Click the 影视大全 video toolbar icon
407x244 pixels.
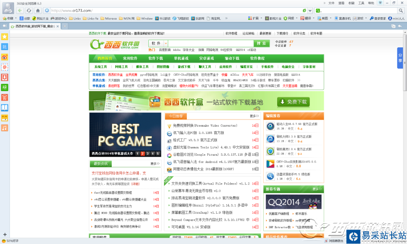point(273,18)
